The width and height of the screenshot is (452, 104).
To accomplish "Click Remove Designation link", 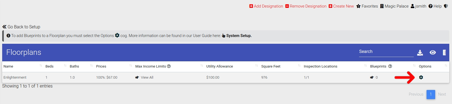I will tap(306, 6).
